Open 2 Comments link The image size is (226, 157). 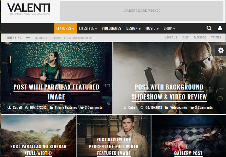pos(94,108)
